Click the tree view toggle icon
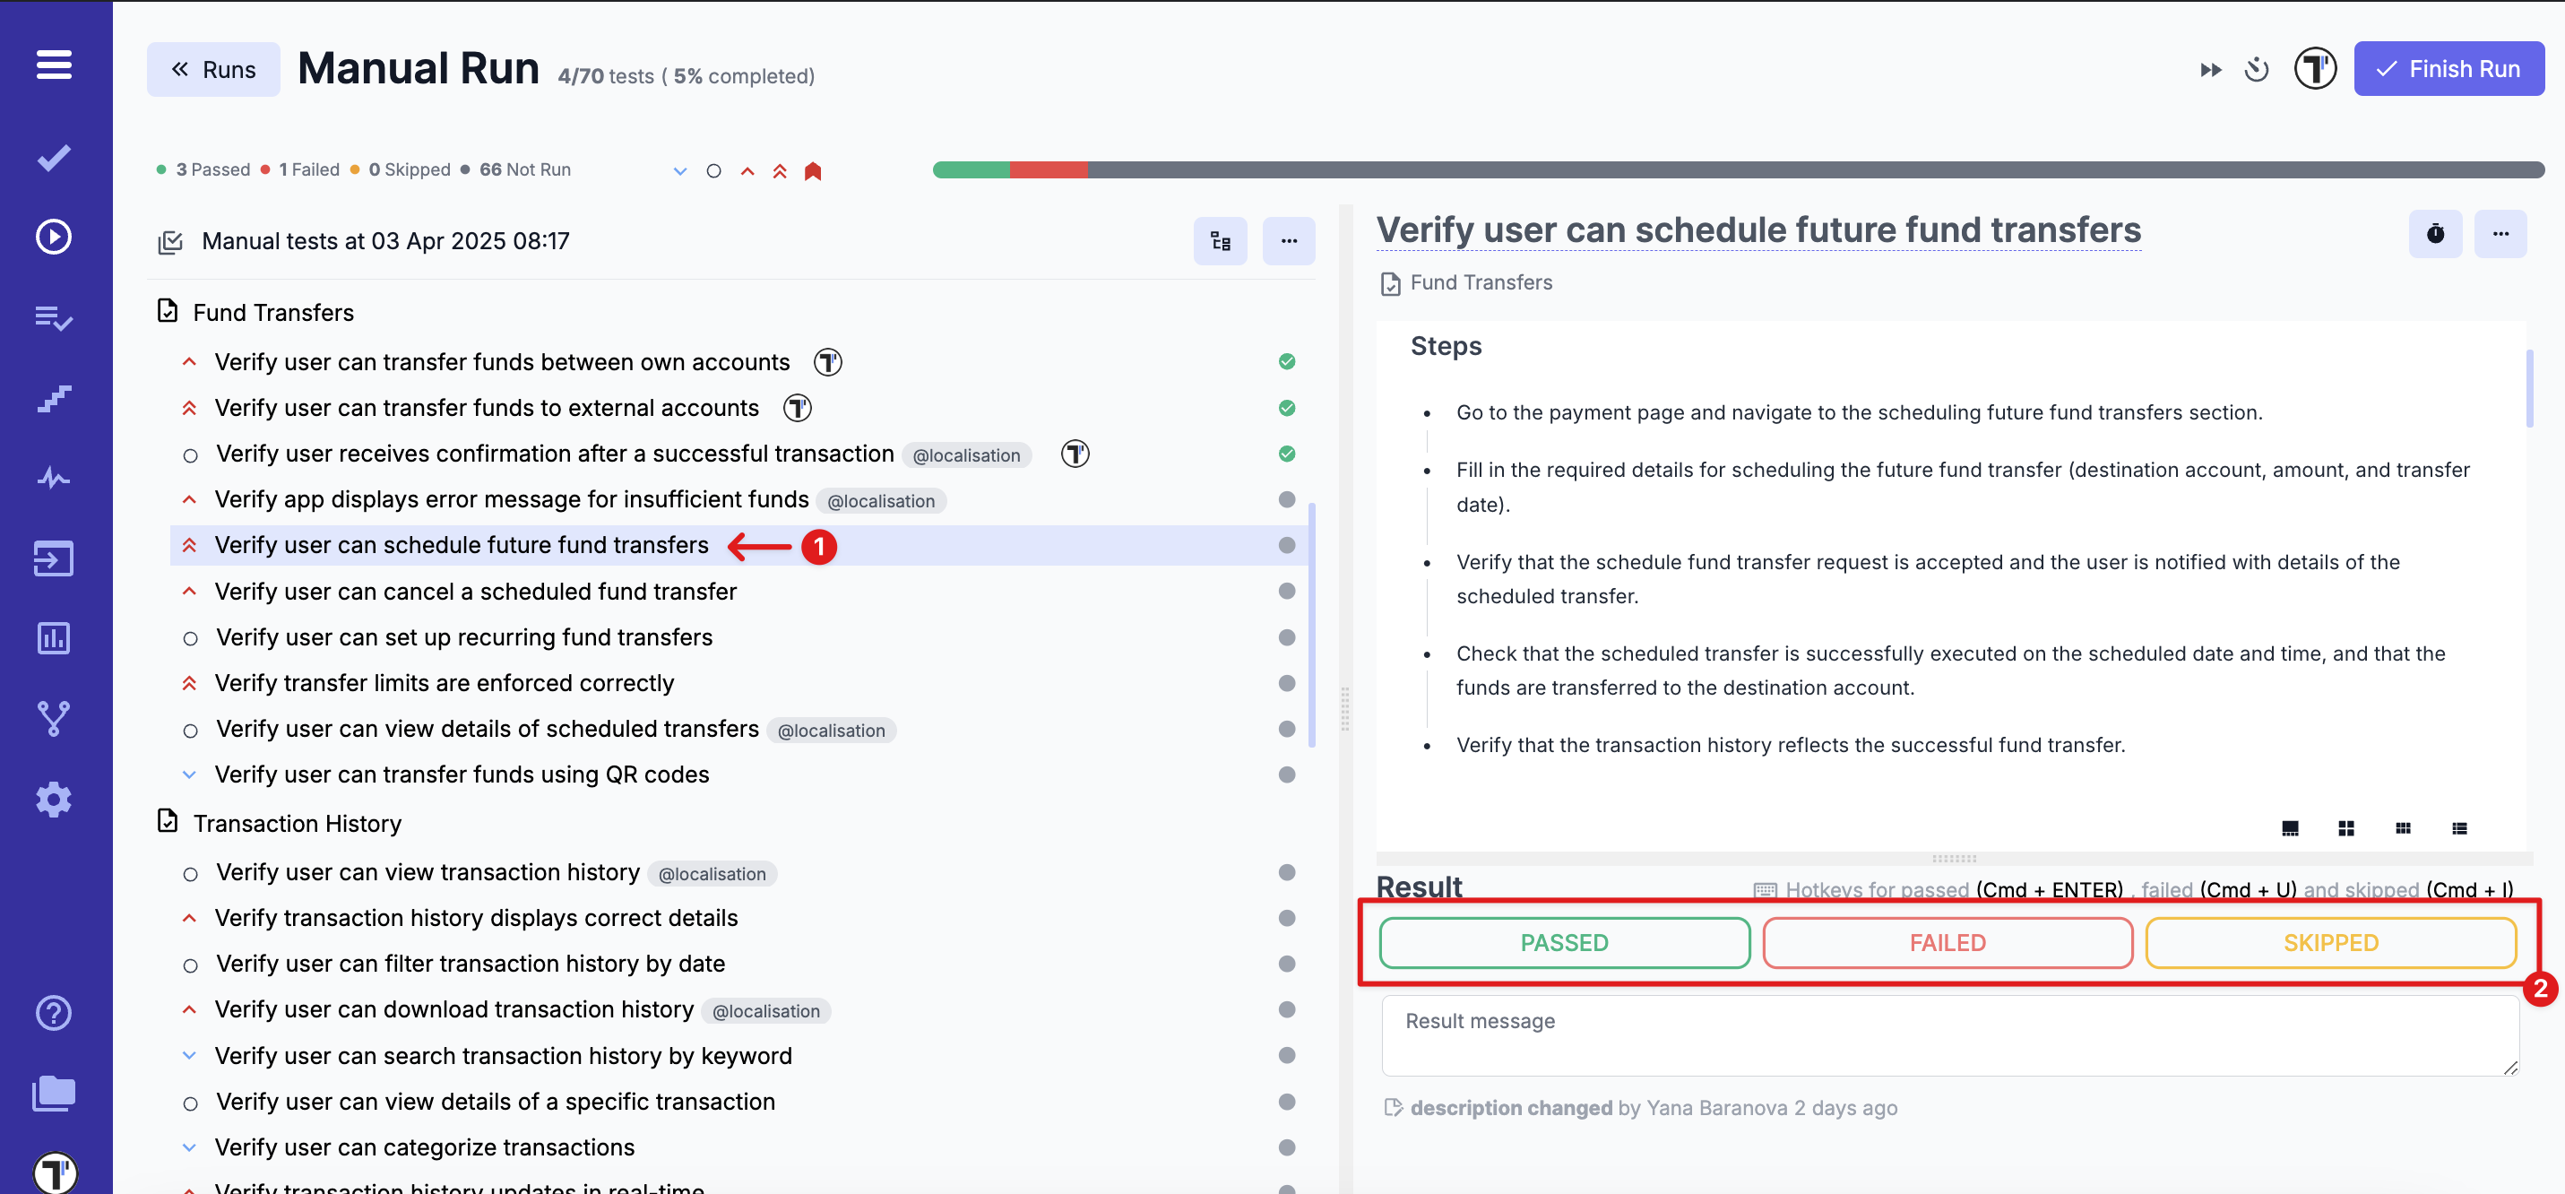The width and height of the screenshot is (2565, 1194). click(x=1220, y=241)
